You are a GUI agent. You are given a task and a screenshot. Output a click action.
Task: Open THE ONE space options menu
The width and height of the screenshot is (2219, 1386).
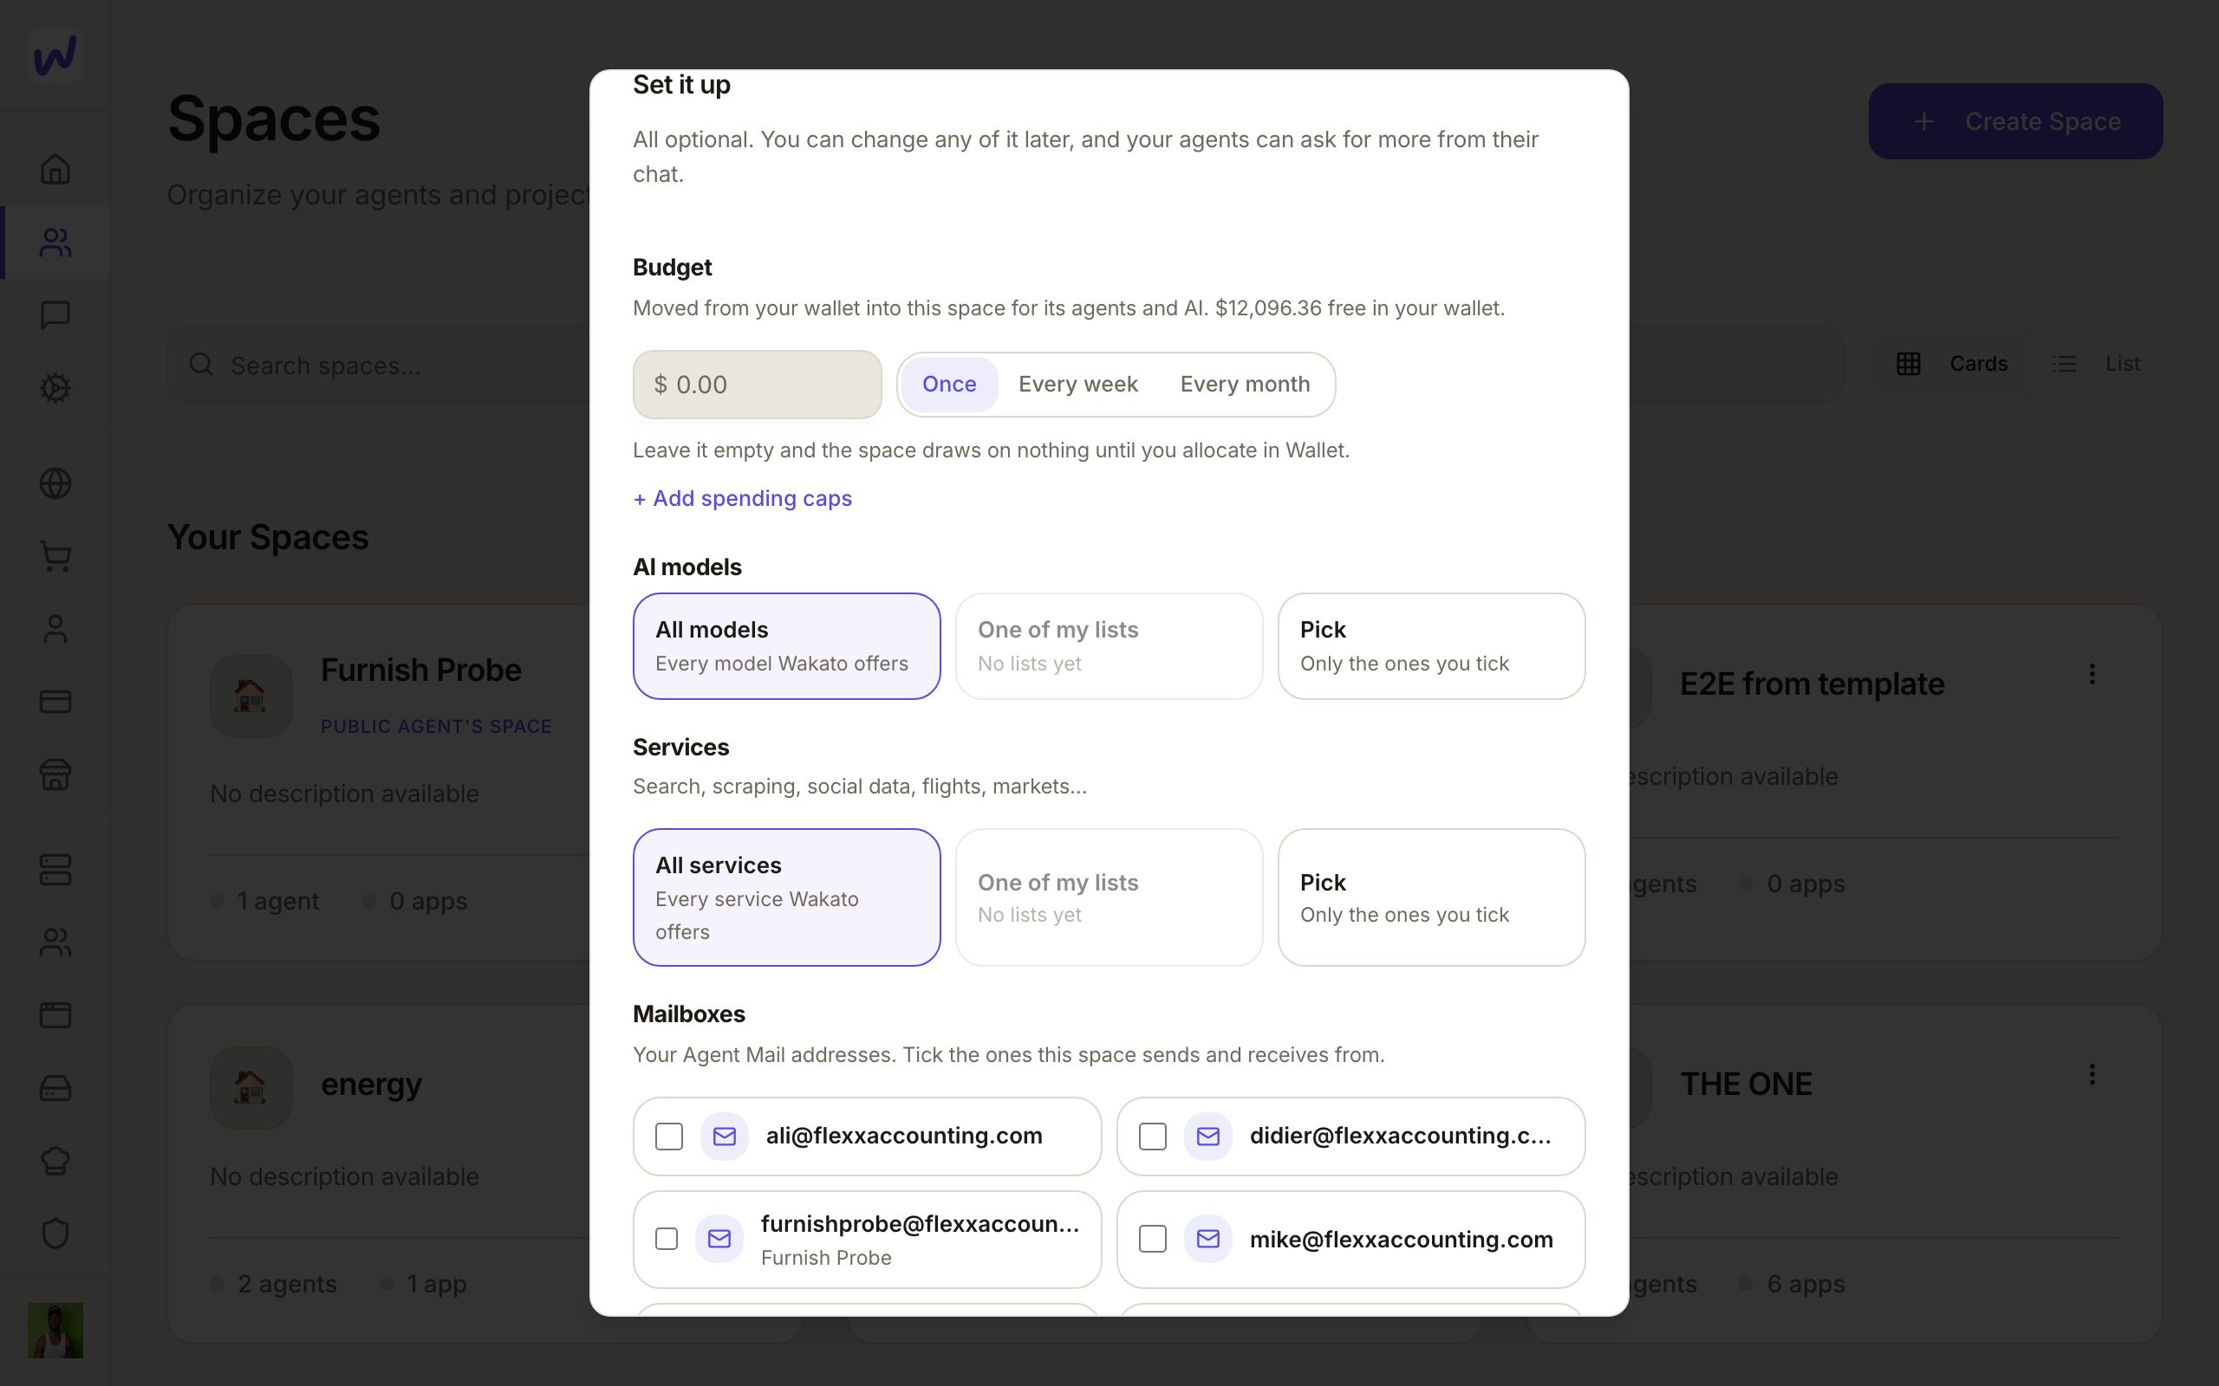(x=2092, y=1074)
